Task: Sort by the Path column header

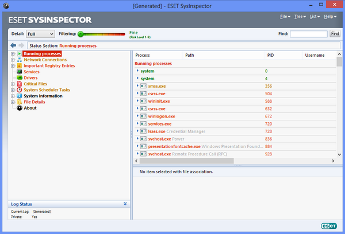Action: tap(224, 55)
